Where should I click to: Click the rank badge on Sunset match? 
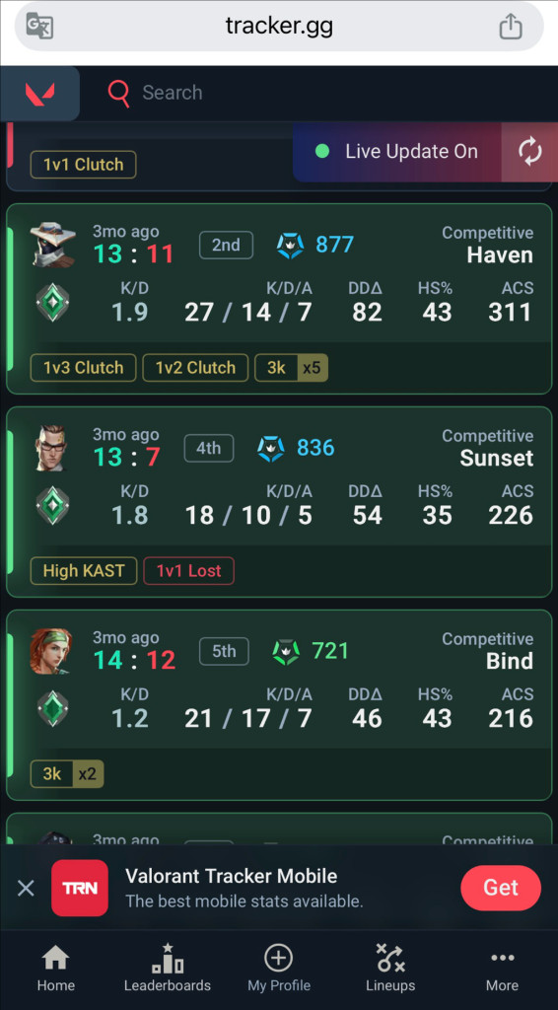[x=52, y=505]
